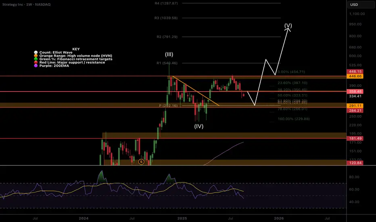This screenshot has width=376, height=222.
Task: Click the orange S split marker icon
Action: pyautogui.click(x=141, y=162)
